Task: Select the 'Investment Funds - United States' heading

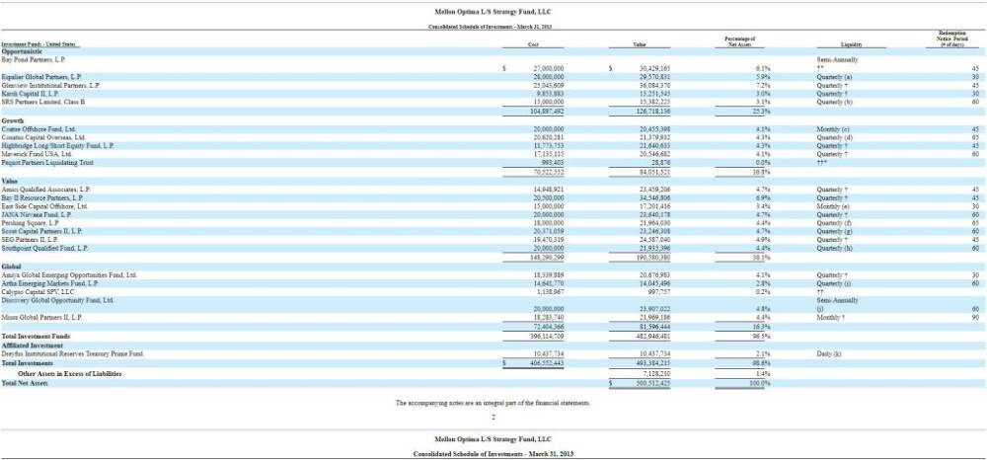Action: point(39,44)
